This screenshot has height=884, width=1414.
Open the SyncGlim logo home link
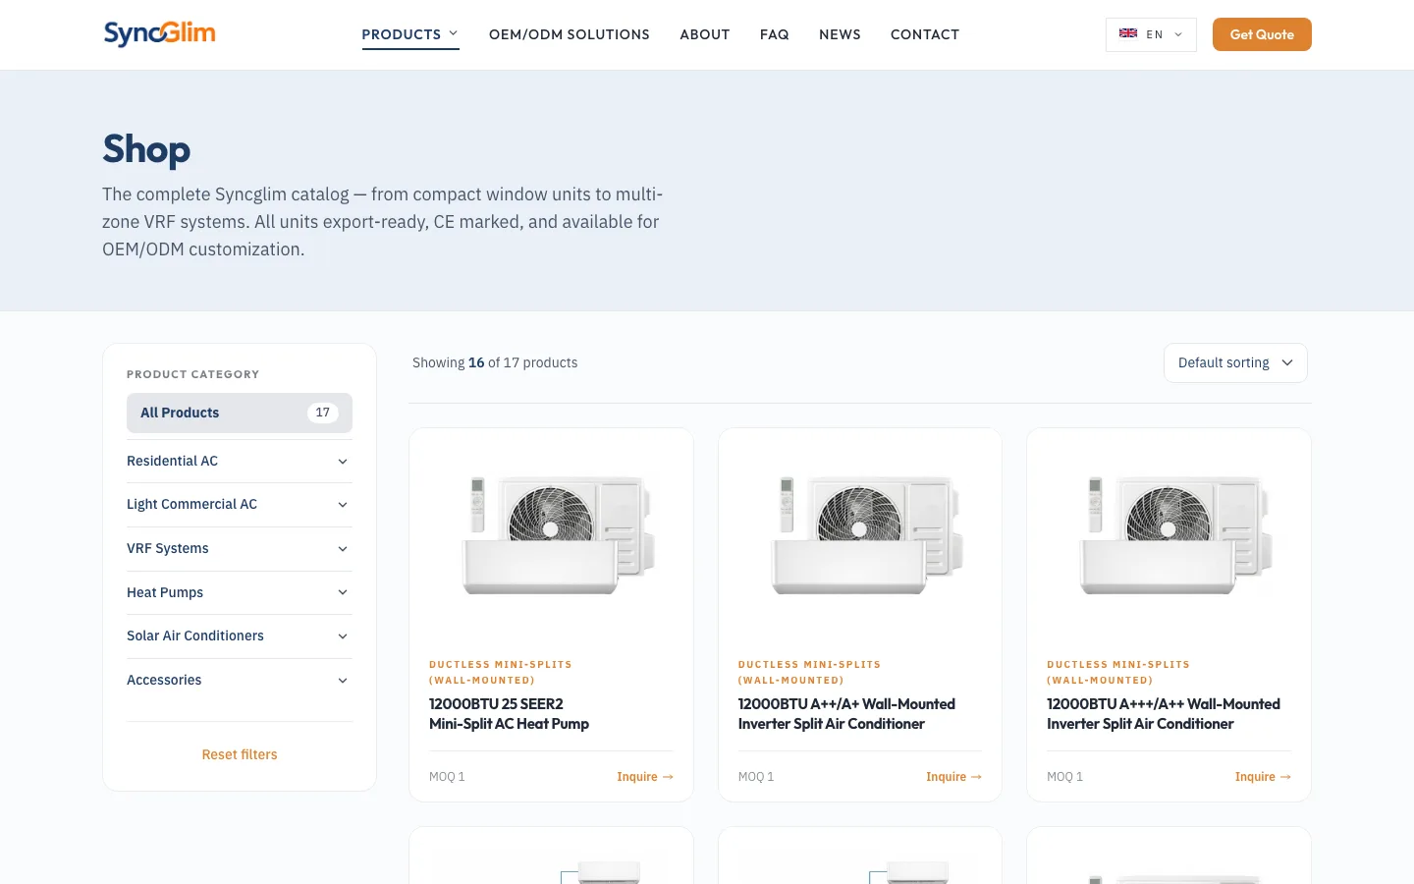[159, 34]
